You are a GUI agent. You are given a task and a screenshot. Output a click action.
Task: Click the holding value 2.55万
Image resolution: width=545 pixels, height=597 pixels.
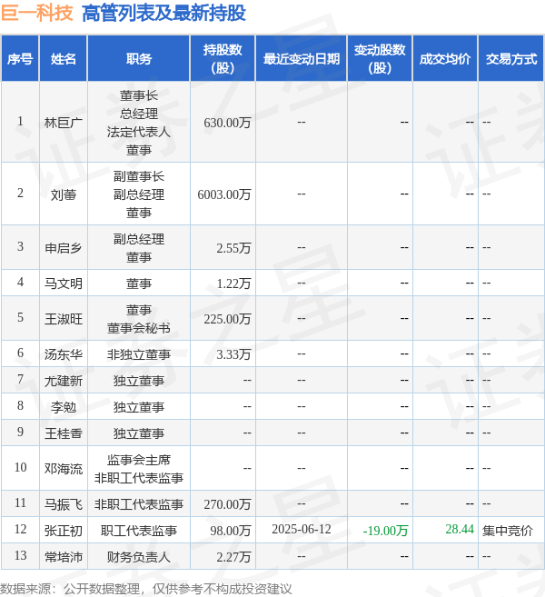click(233, 248)
